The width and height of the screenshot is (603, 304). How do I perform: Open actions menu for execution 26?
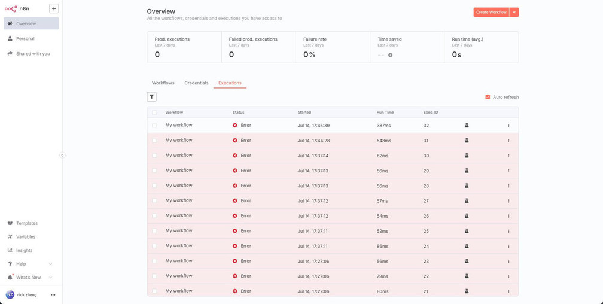point(508,216)
